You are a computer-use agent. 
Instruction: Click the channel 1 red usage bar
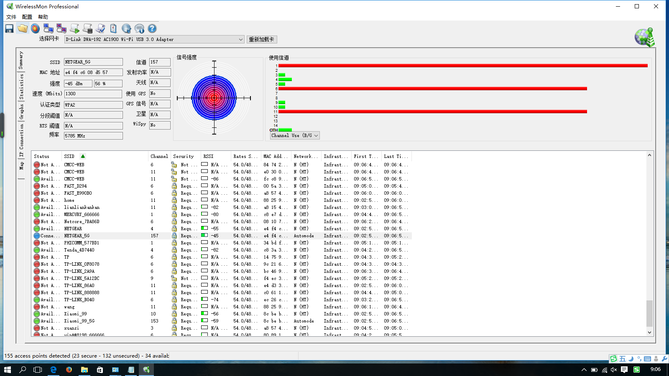pos(463,66)
